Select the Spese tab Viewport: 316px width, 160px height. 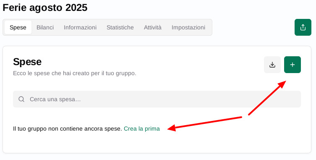(x=18, y=27)
